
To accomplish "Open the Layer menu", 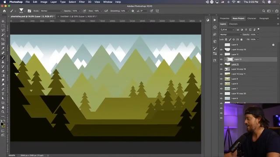I will 53,2.
